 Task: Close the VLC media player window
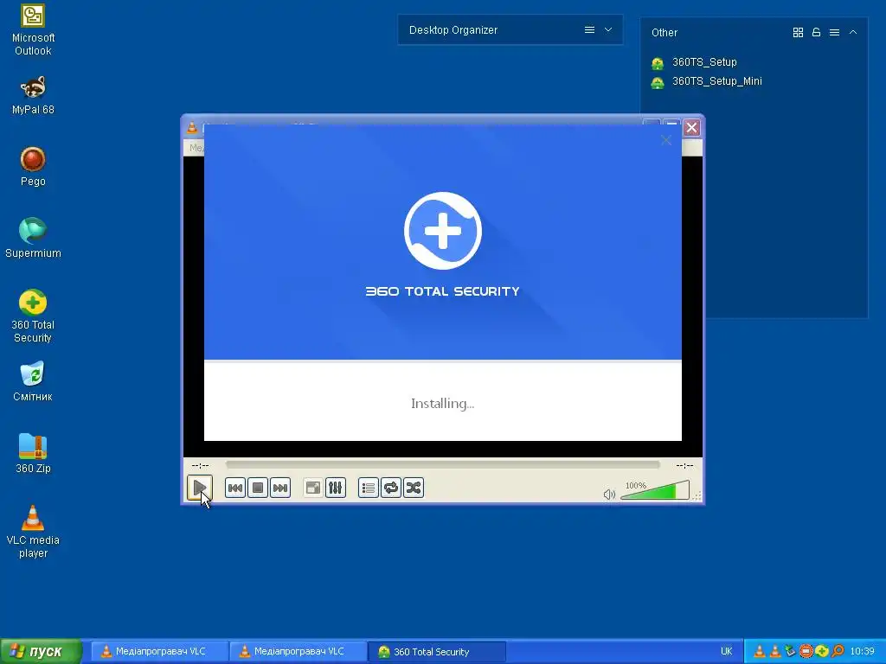click(x=691, y=128)
